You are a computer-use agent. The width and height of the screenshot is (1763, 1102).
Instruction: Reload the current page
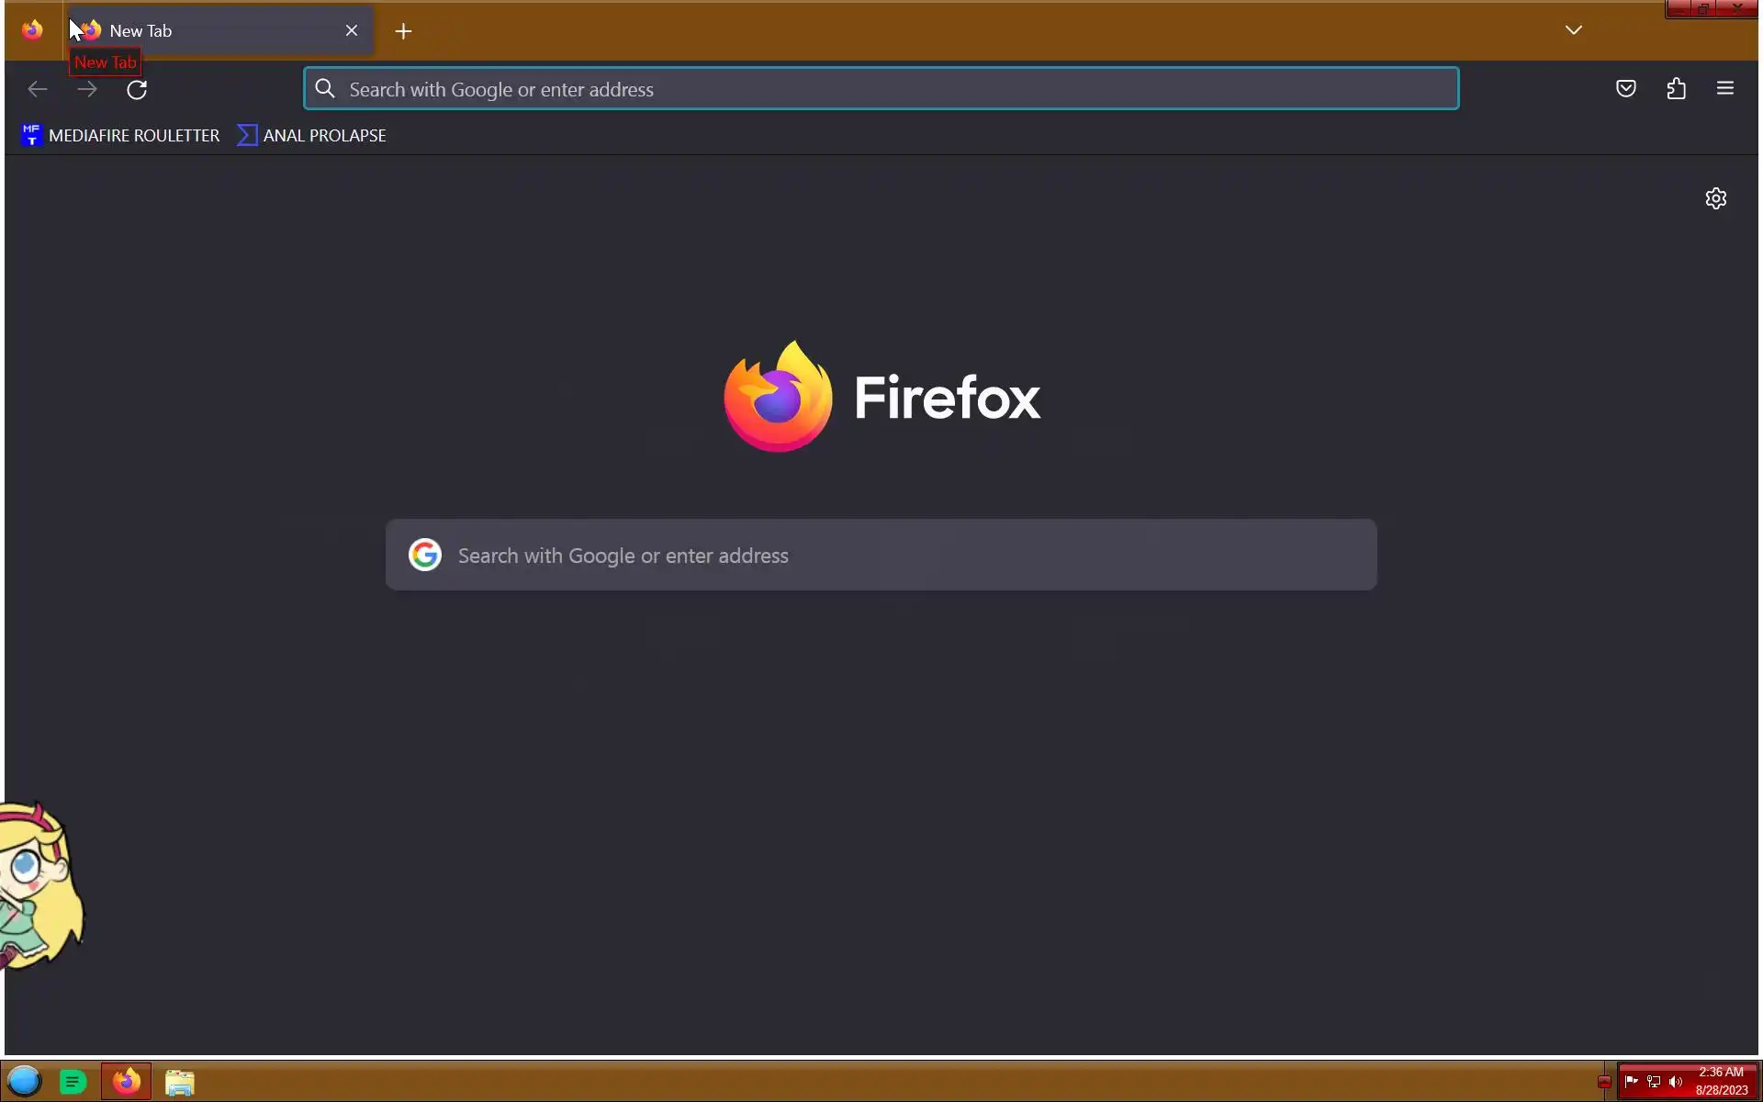point(137,89)
